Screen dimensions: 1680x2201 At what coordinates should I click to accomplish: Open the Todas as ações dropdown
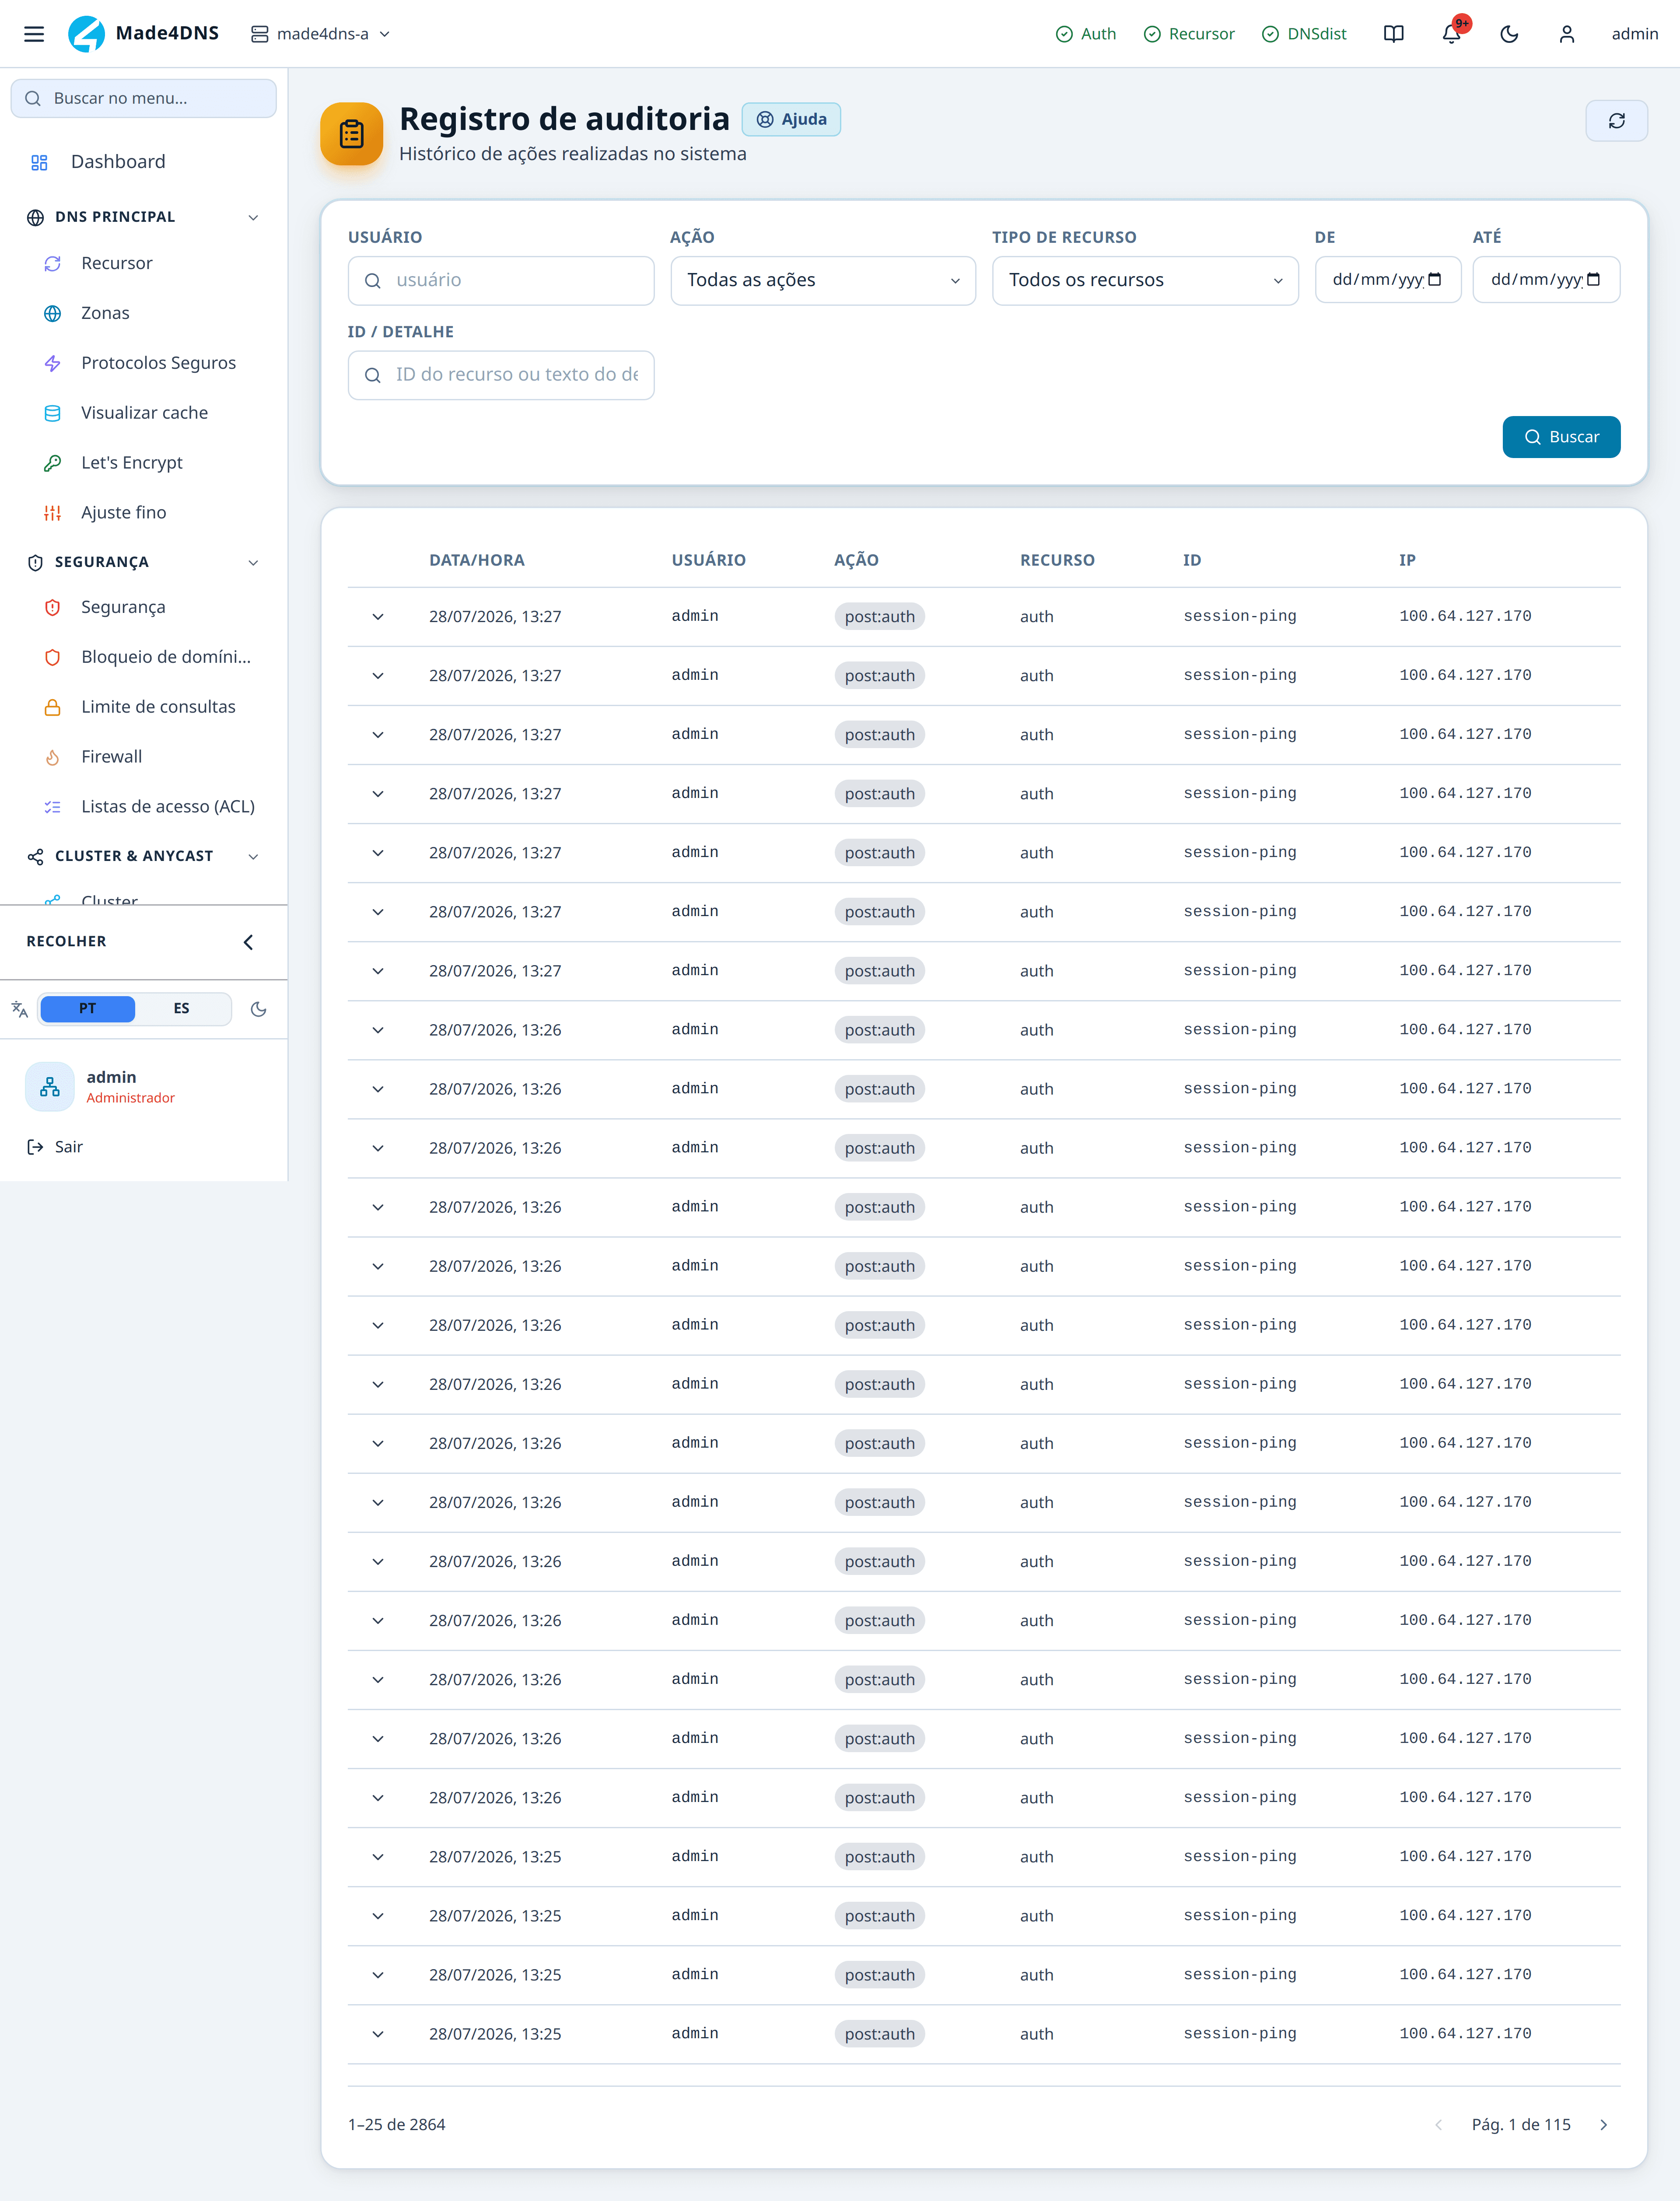(x=823, y=281)
